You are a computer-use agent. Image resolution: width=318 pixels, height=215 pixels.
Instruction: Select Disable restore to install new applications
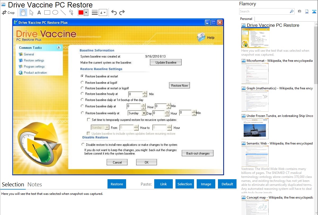[83, 144]
